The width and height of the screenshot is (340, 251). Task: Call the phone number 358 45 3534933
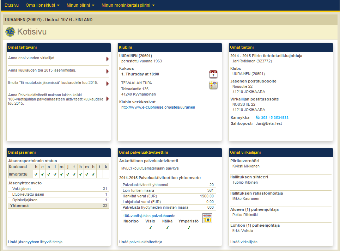(275, 117)
